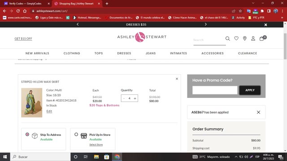Open the NEW ARRIVALS menu
Image resolution: width=287 pixels, height=161 pixels.
pos(37,53)
